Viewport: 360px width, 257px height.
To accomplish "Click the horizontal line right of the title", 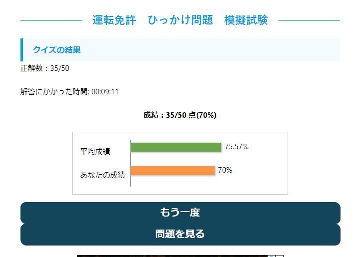I will (x=309, y=21).
